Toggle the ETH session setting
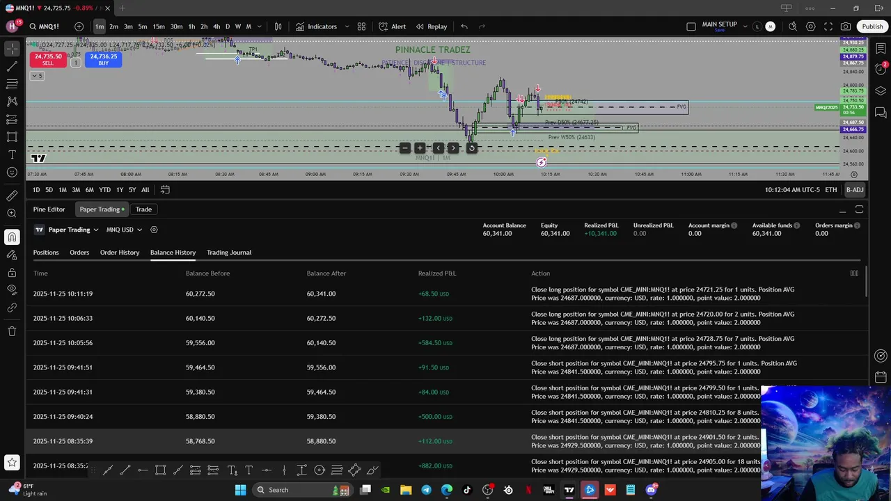This screenshot has width=891, height=501. click(x=831, y=190)
